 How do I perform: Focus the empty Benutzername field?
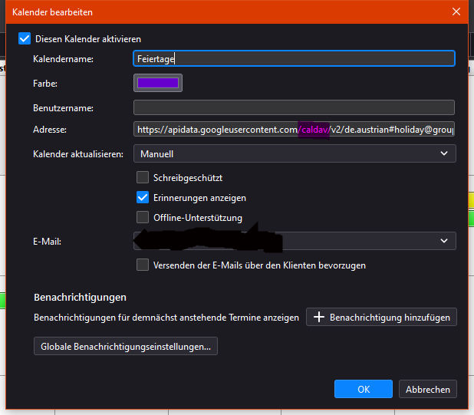(294, 108)
